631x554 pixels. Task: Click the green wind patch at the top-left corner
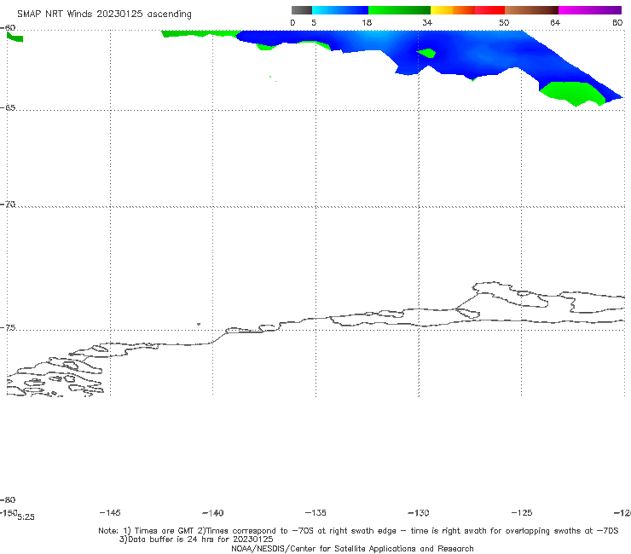(x=14, y=37)
